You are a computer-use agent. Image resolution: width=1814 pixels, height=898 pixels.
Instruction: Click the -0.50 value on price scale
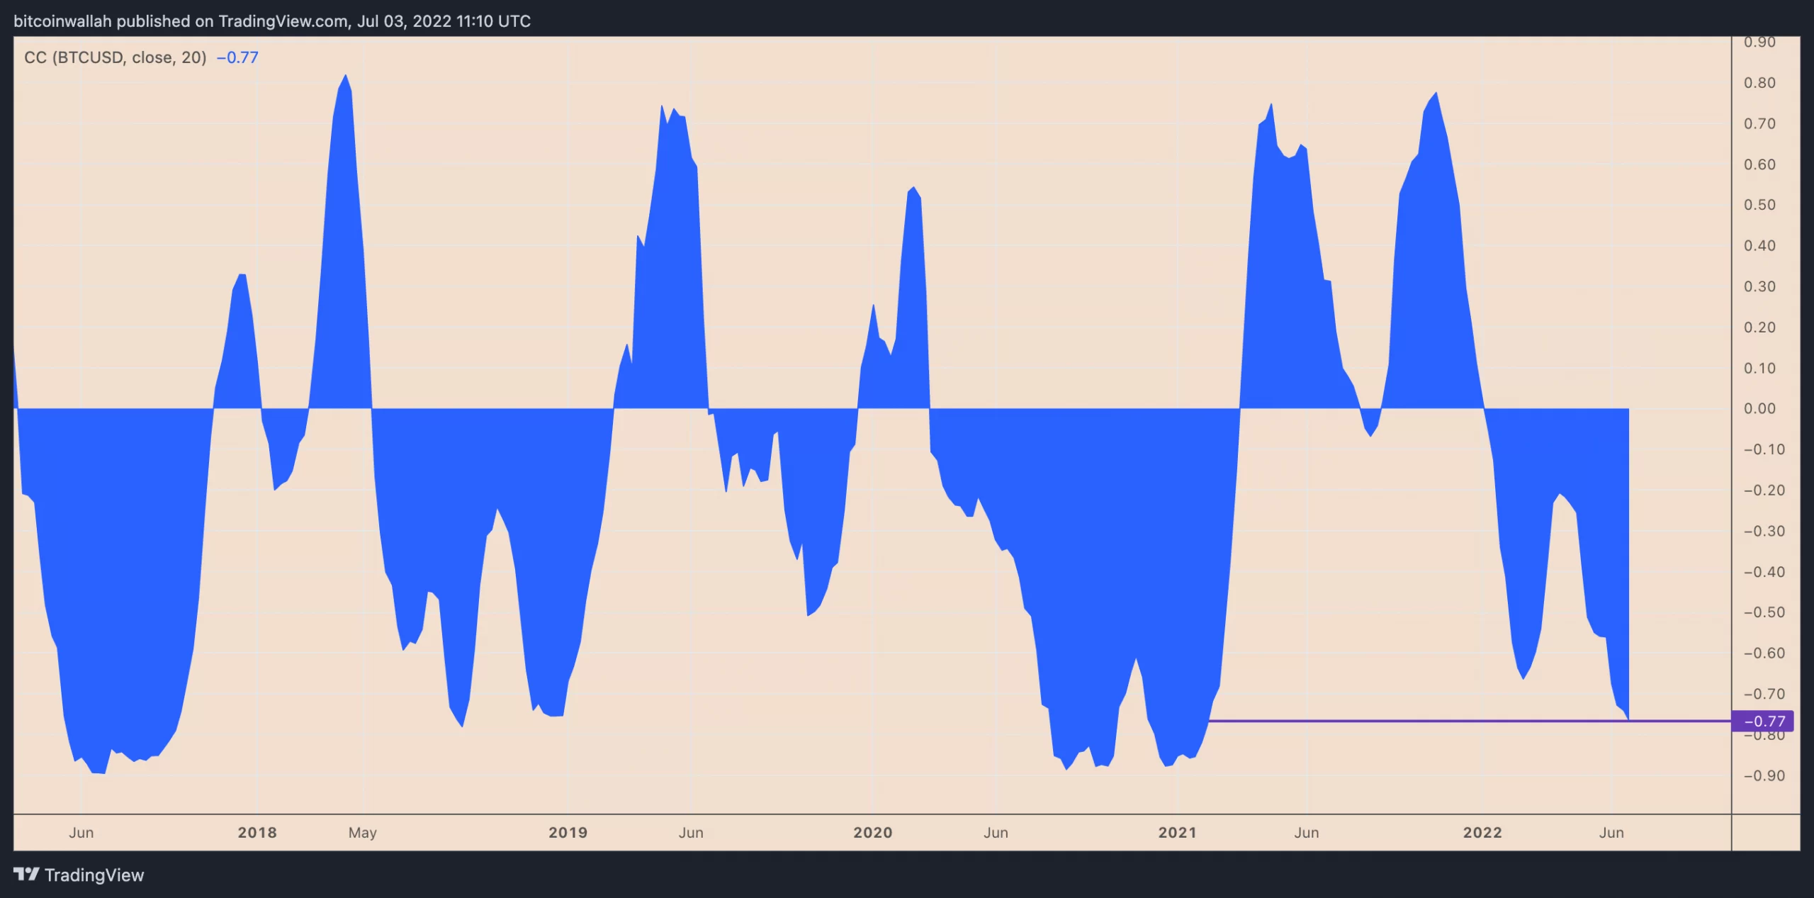click(1764, 612)
